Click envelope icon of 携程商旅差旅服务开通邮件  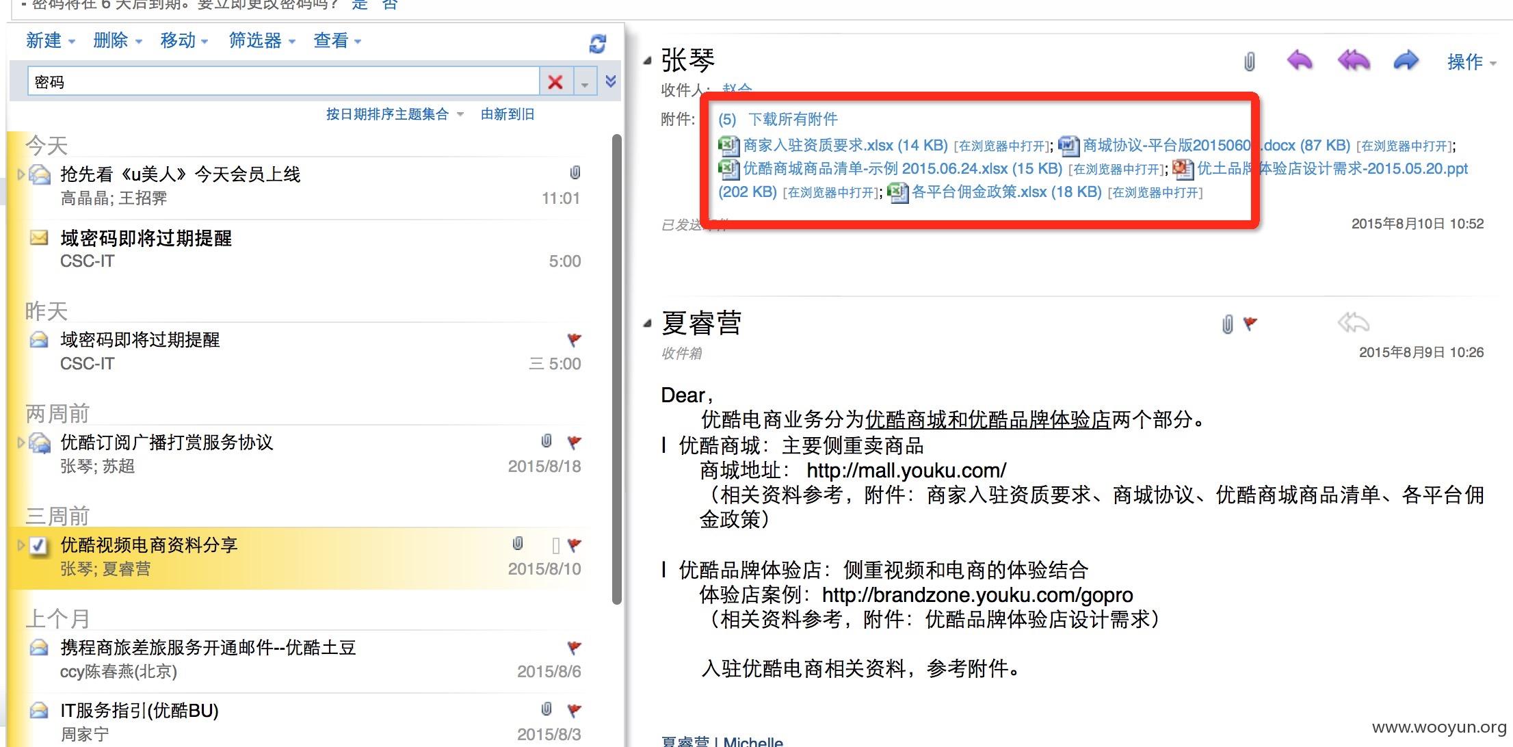click(x=39, y=647)
